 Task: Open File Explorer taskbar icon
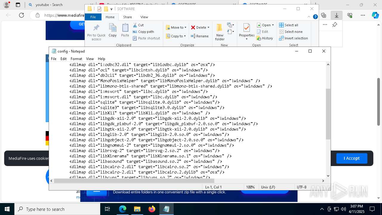tap(137, 209)
